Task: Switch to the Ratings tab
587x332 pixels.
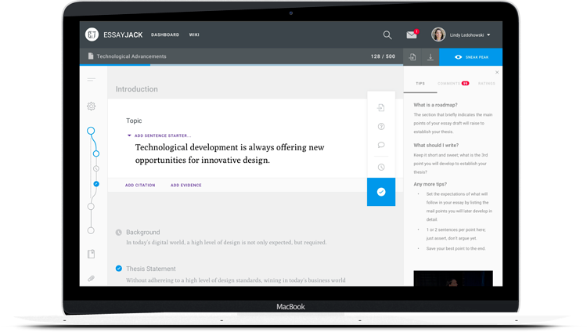Action: pyautogui.click(x=486, y=84)
